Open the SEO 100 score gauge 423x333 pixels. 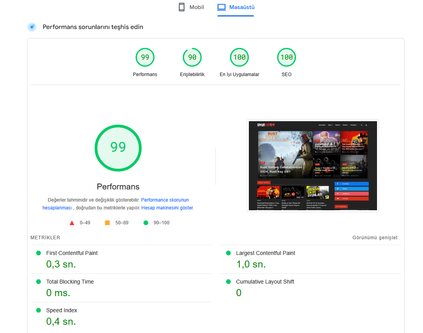click(x=287, y=57)
